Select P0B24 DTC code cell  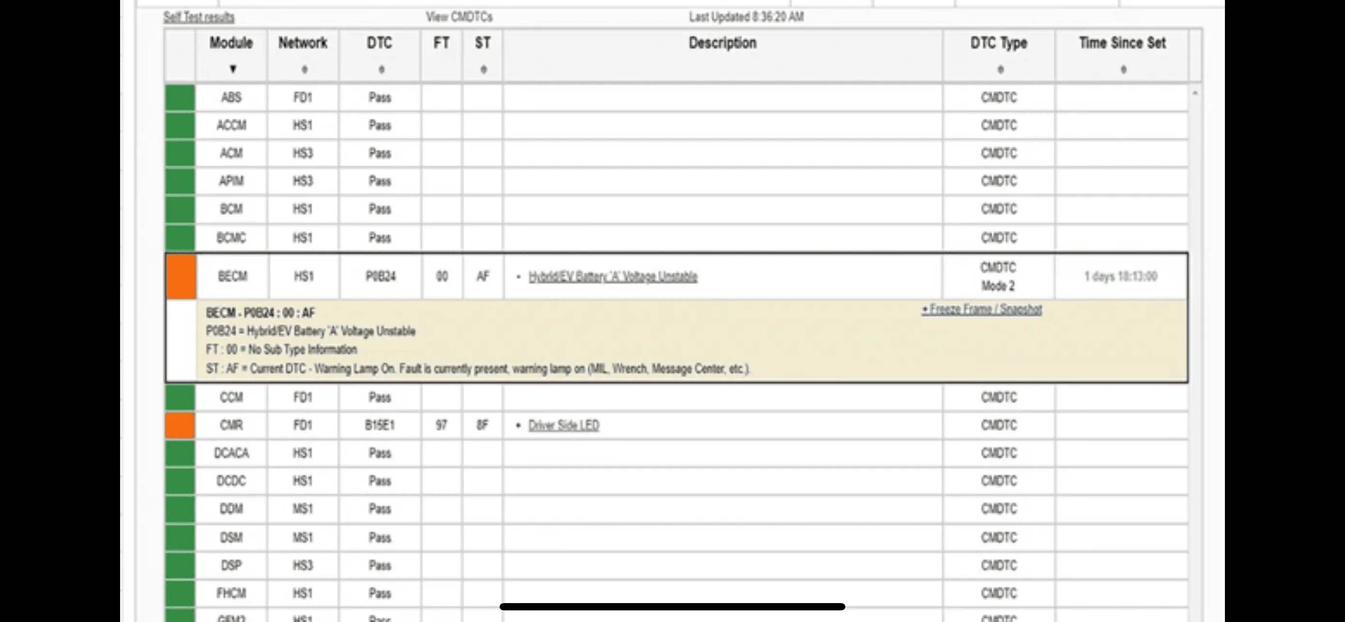(x=380, y=276)
